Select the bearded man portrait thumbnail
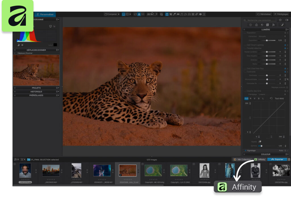The height and width of the screenshot is (197, 291). 25,171
